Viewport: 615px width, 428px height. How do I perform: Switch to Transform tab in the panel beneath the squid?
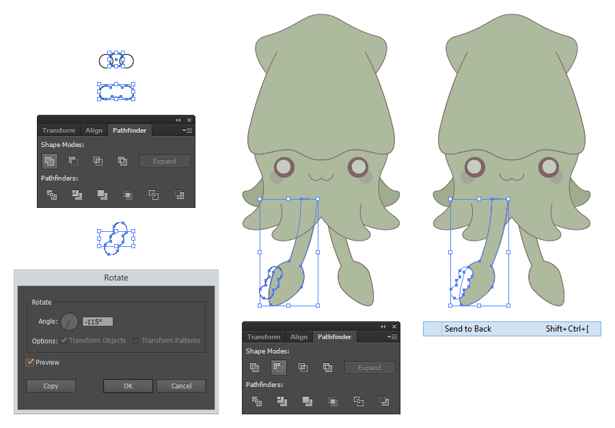pos(264,336)
